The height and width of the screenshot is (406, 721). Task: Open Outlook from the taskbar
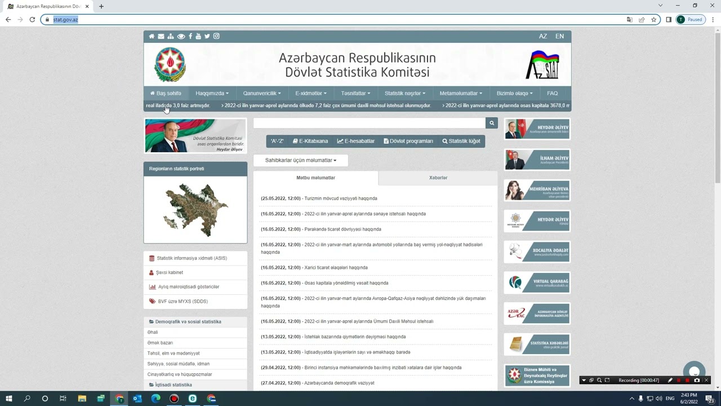tap(137, 399)
